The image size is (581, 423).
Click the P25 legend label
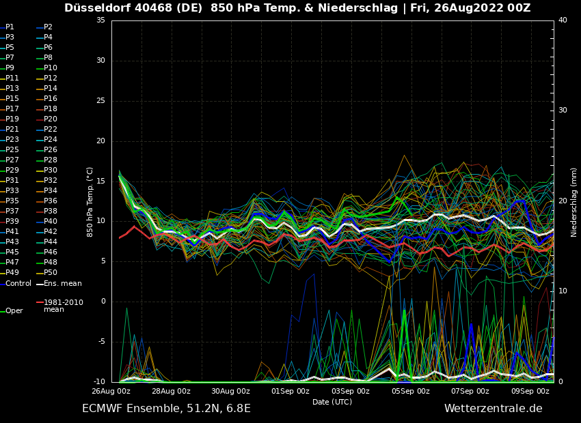point(12,150)
